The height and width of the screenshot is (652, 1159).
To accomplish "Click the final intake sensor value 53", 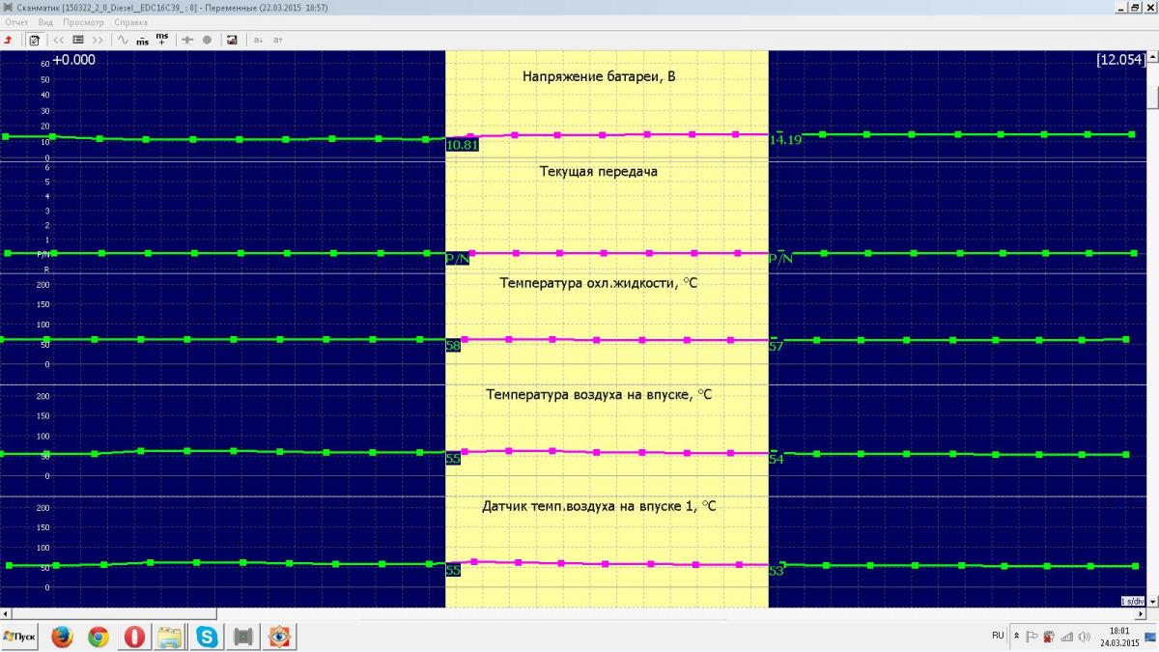I will click(x=777, y=570).
